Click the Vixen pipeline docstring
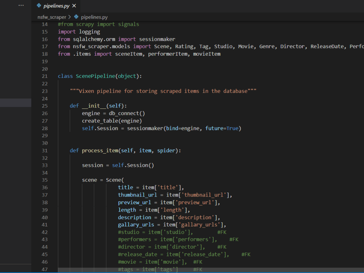364x273 pixels. 163,91
